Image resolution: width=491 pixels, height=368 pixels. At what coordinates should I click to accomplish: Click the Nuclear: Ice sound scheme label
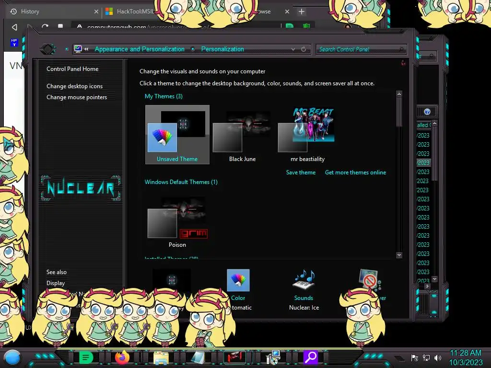304,308
